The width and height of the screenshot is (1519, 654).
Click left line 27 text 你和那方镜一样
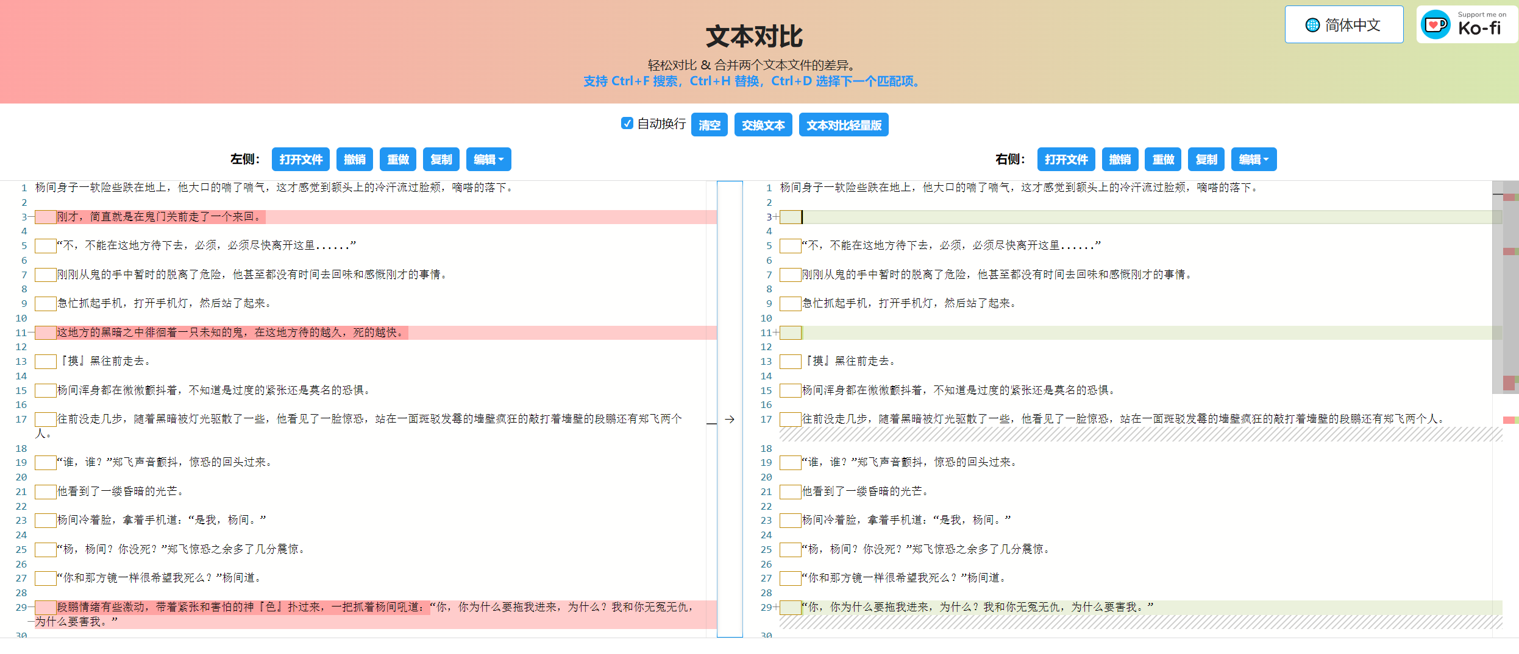(101, 578)
